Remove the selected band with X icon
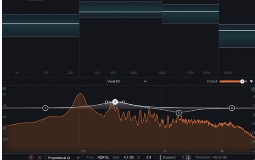 tap(40, 157)
